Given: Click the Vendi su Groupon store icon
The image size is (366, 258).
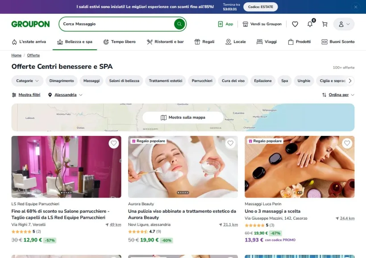Looking at the screenshot, I should 245,24.
